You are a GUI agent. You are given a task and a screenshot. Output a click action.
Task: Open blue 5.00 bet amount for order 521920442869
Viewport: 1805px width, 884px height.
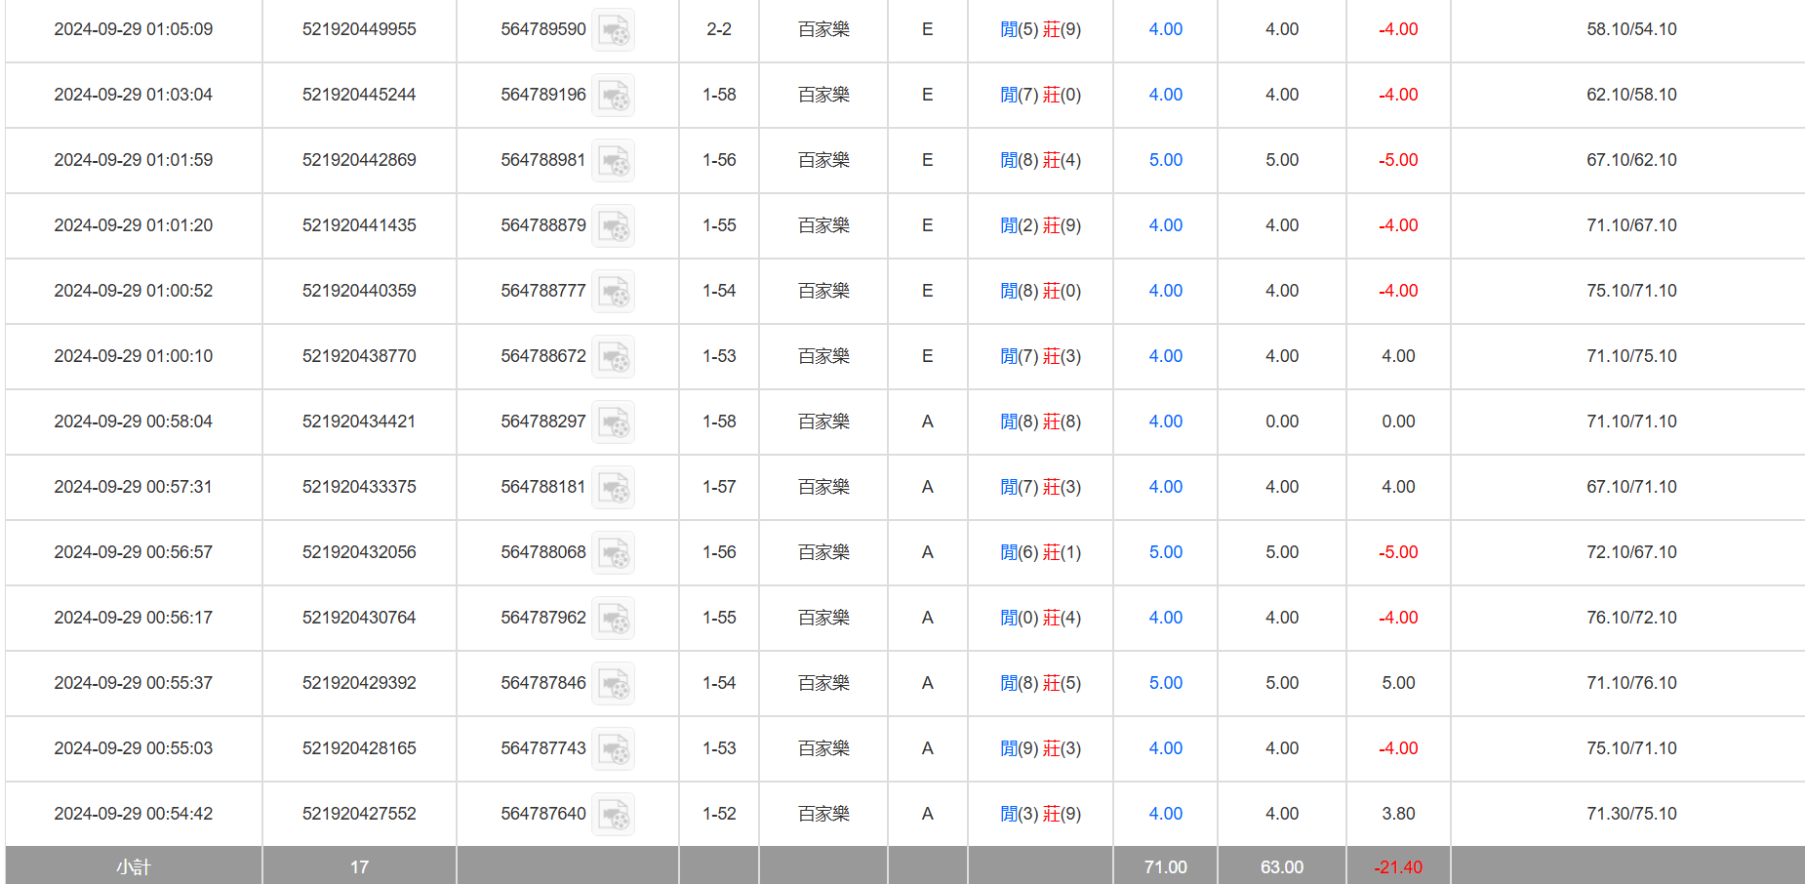click(x=1165, y=160)
